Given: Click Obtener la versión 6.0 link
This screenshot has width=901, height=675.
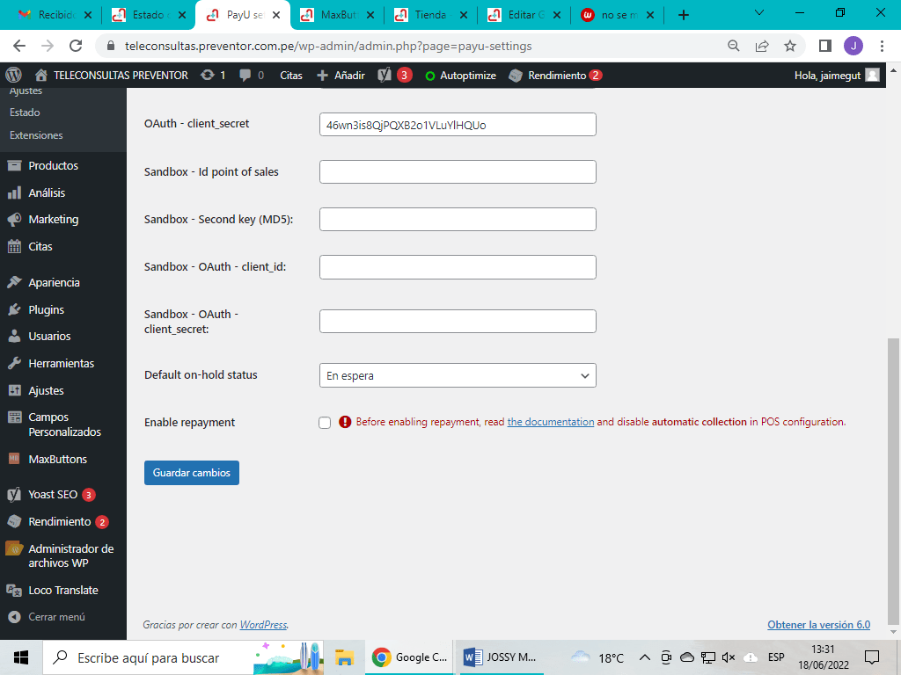Looking at the screenshot, I should coord(819,625).
